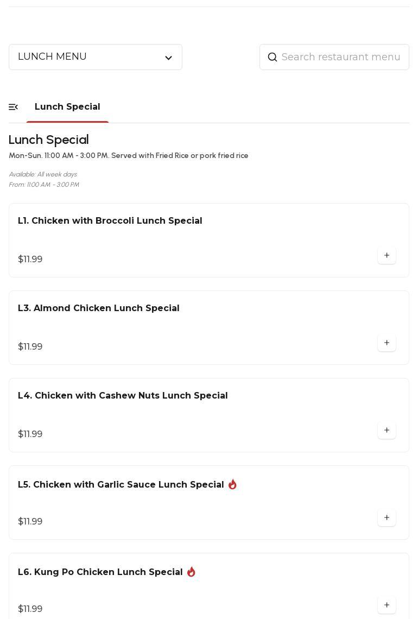Expand menu selector chevron arrow
Screen dimensions: 418x619
(168, 58)
